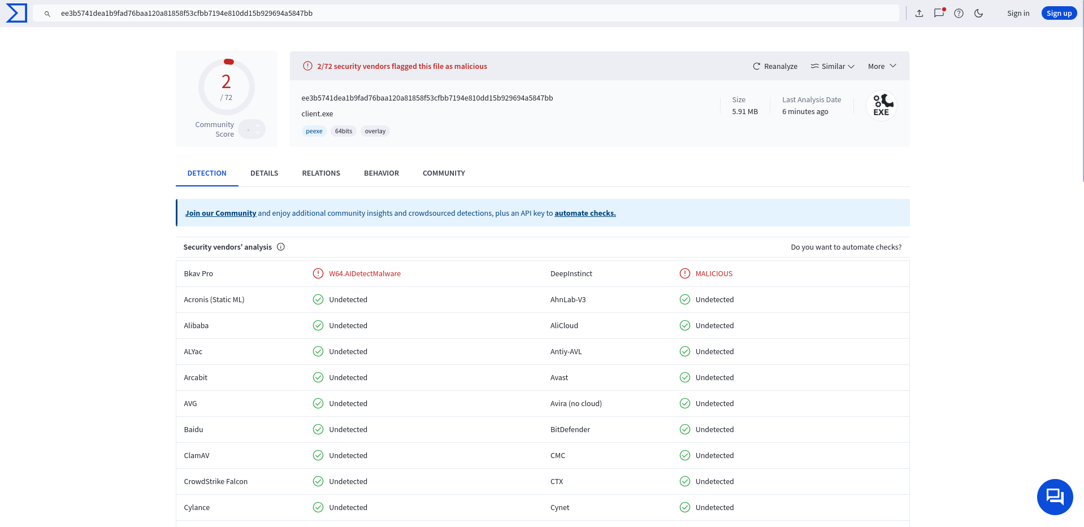Click the check icon for ALYac row
This screenshot has width=1084, height=527.
[x=318, y=351]
